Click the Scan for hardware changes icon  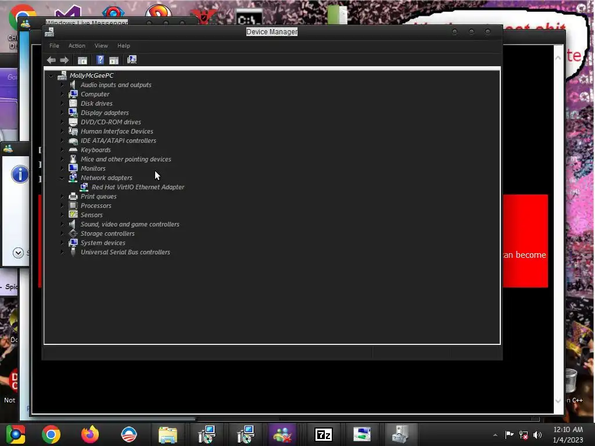click(132, 60)
